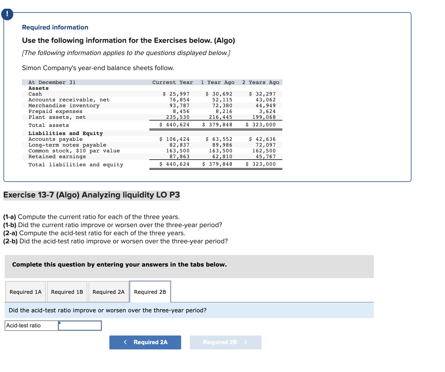The height and width of the screenshot is (372, 445).
Task: Click the Cash value $ 25,997
Action: 176,94
